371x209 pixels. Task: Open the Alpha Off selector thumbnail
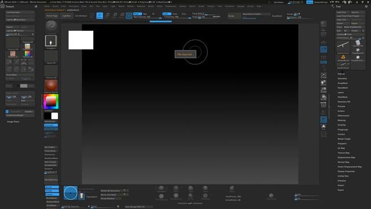coord(51,56)
